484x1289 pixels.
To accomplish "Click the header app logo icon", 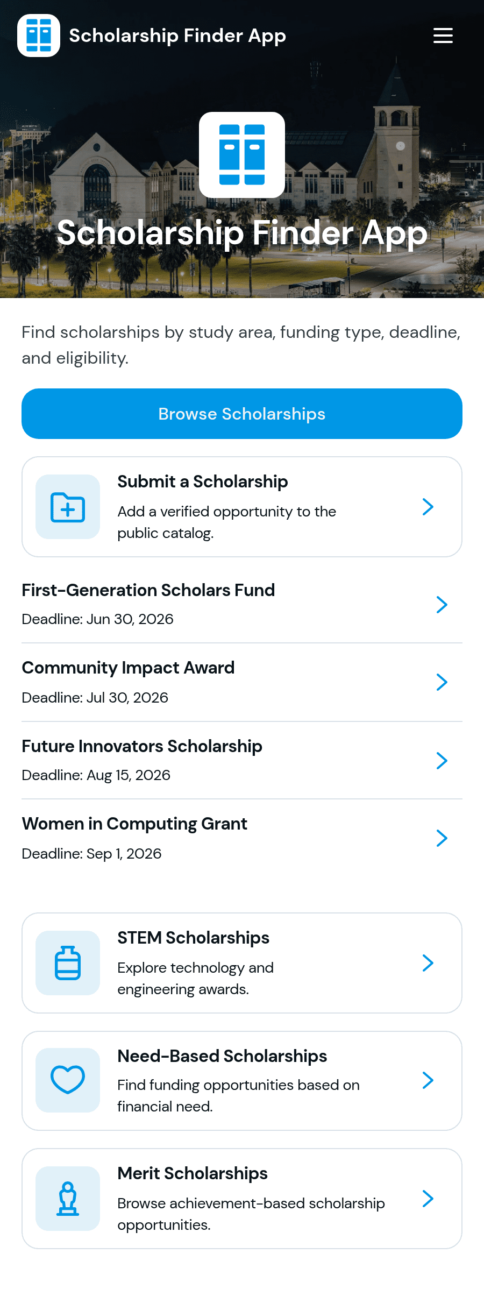I will [x=39, y=36].
